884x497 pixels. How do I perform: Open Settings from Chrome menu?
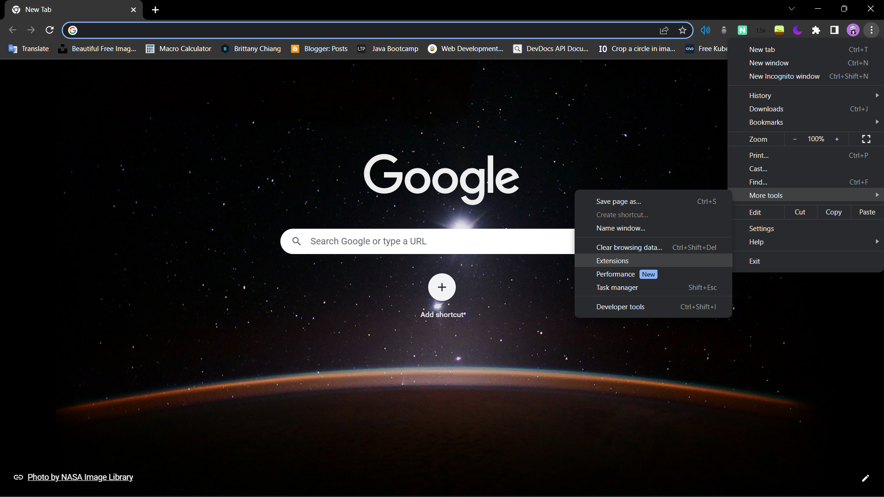click(806, 229)
